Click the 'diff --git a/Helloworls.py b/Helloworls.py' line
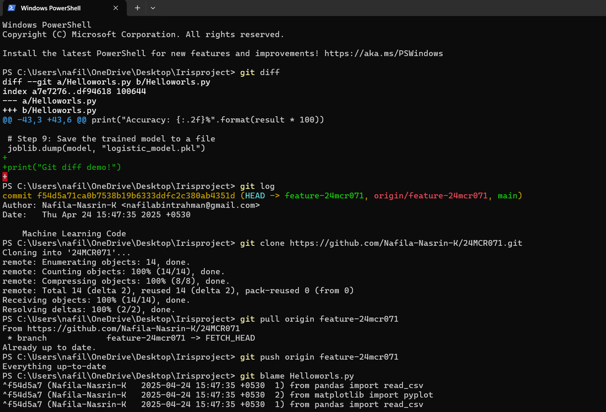The image size is (606, 412). pos(106,82)
